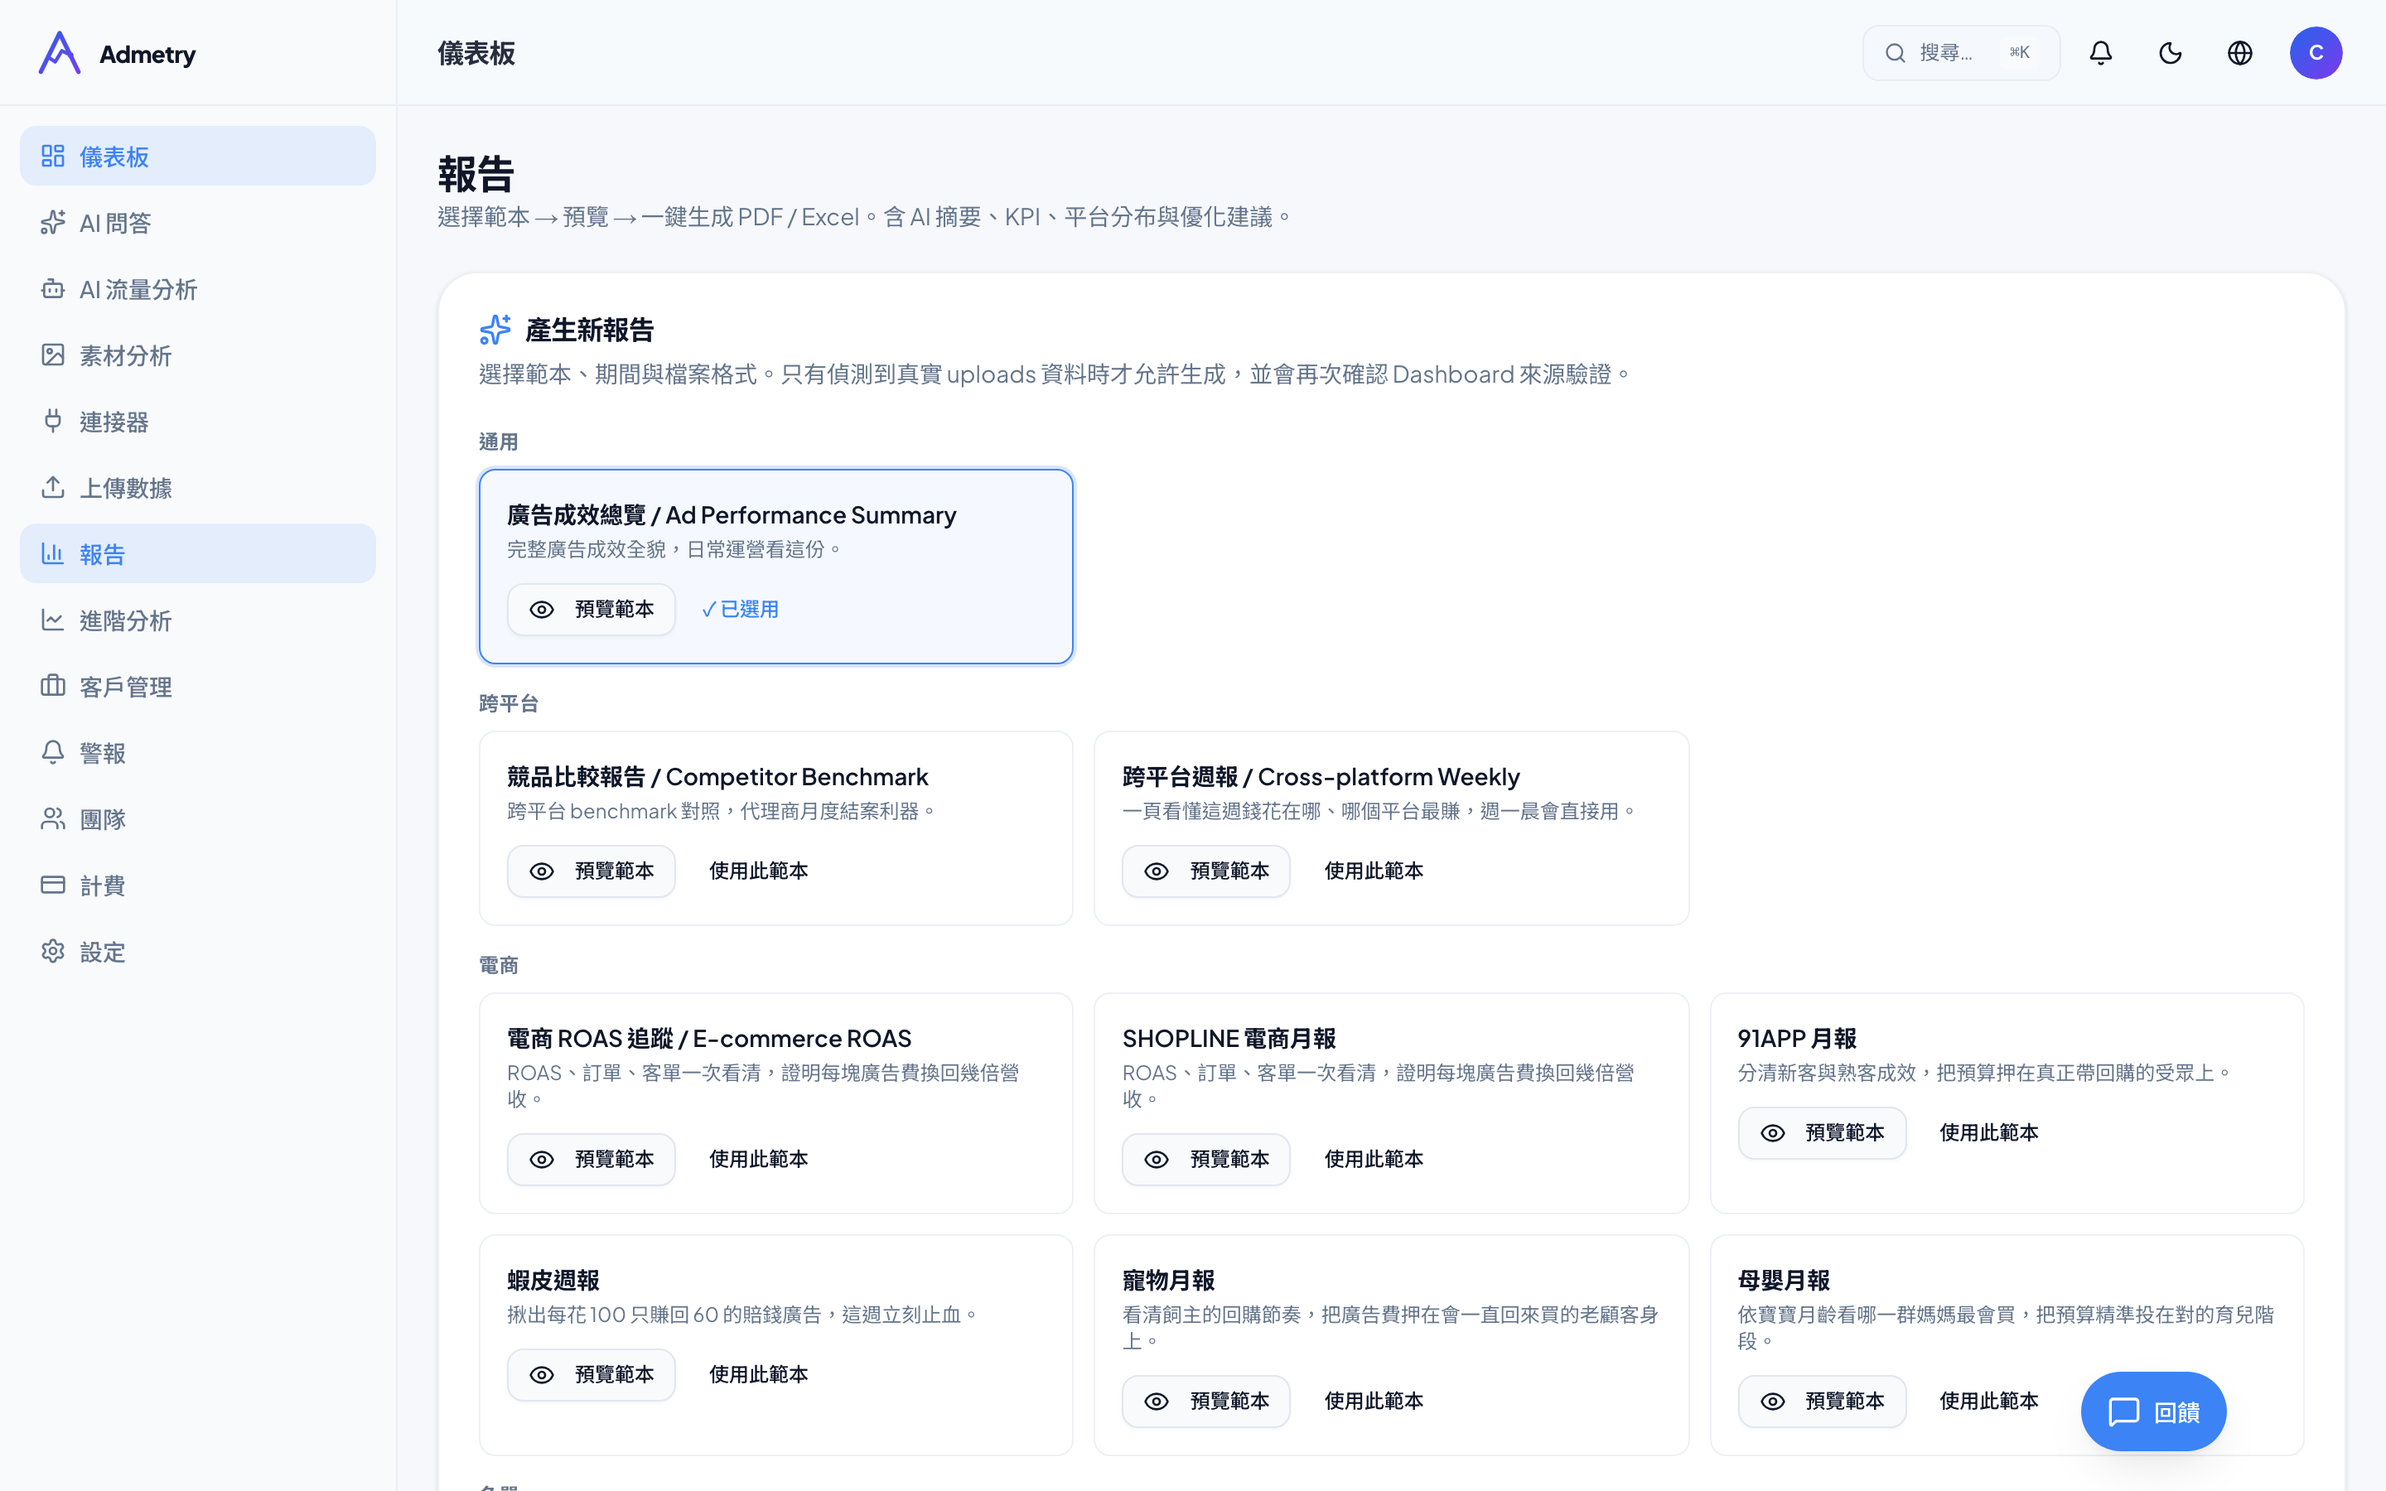The image size is (2386, 1491).
Task: Click eye icon on Ad Performance Summary card
Action: coord(543,610)
